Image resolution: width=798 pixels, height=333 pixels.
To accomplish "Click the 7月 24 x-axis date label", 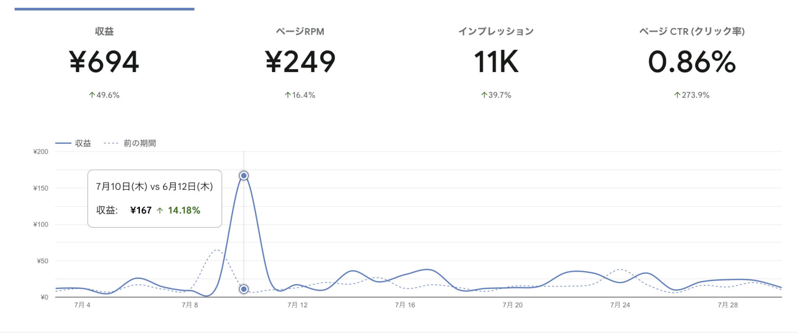I will (620, 305).
